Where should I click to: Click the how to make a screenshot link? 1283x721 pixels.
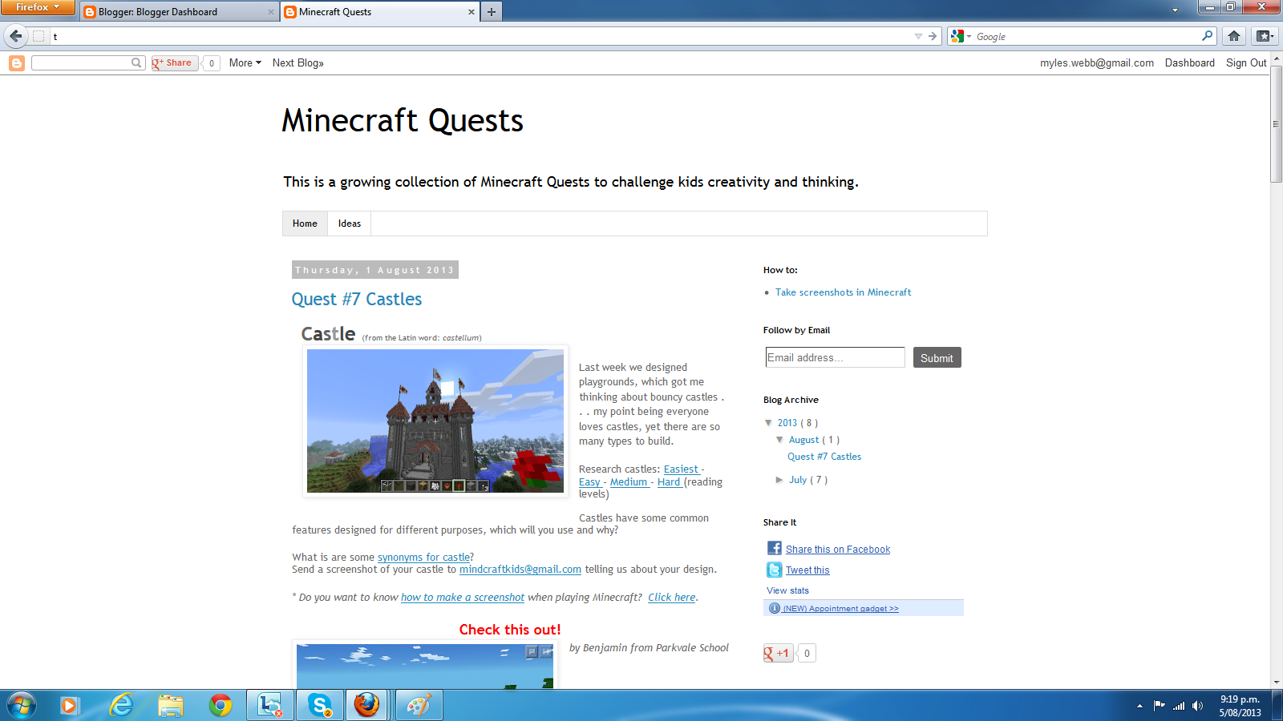coord(463,598)
